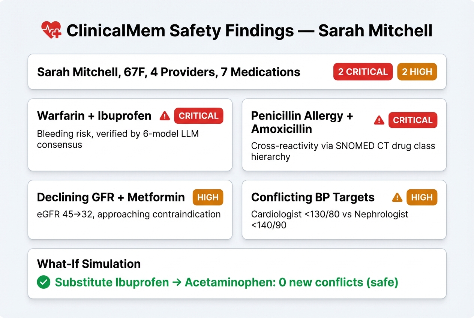This screenshot has height=318, width=474.
Task: Open the Declining GFR + Metformin finding title
Action: pyautogui.click(x=111, y=197)
